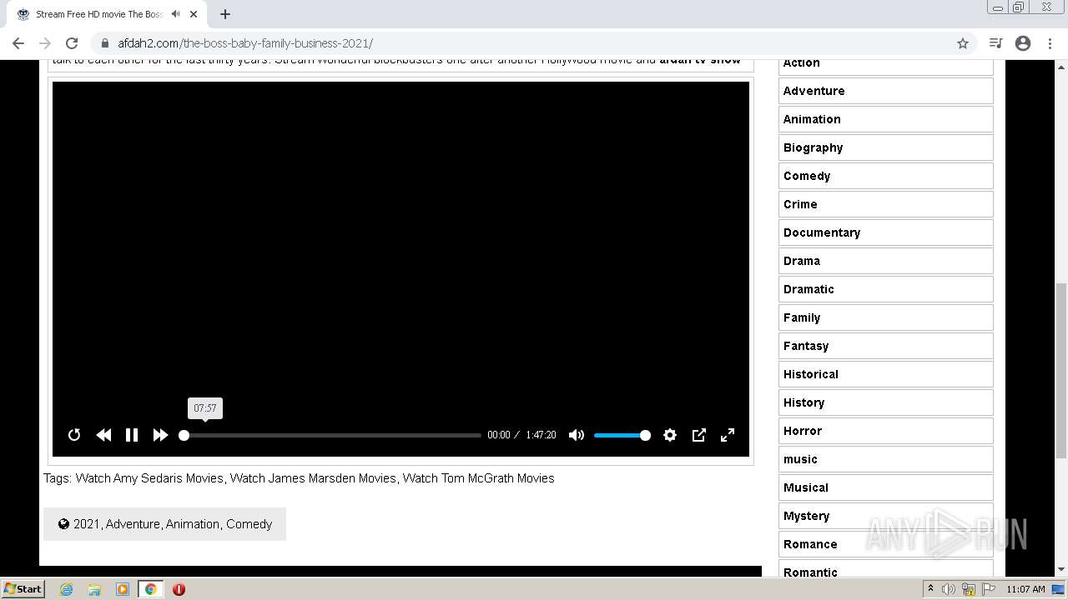Open Animation link below the player

coord(193,524)
